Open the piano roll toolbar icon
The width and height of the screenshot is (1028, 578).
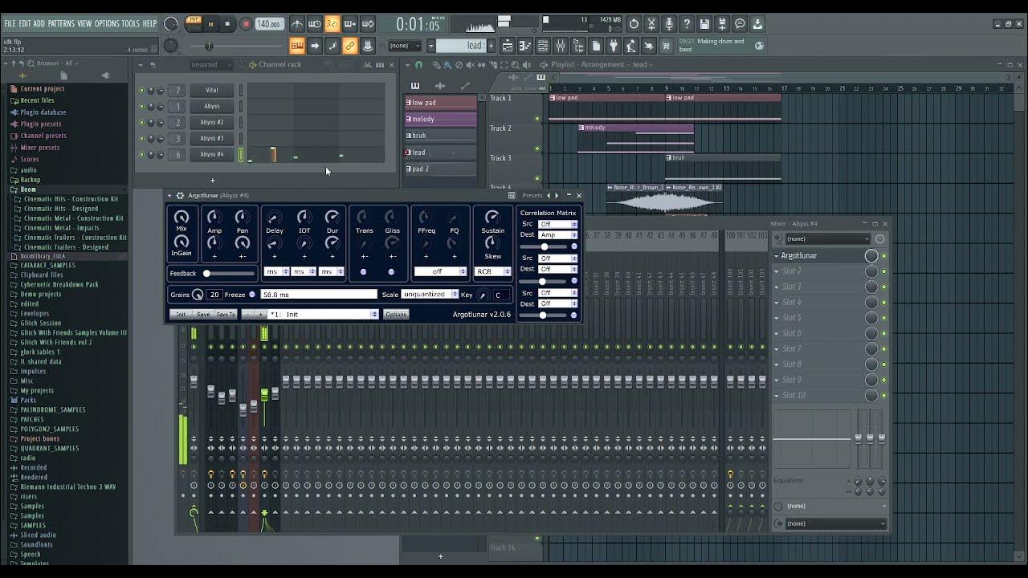(525, 46)
